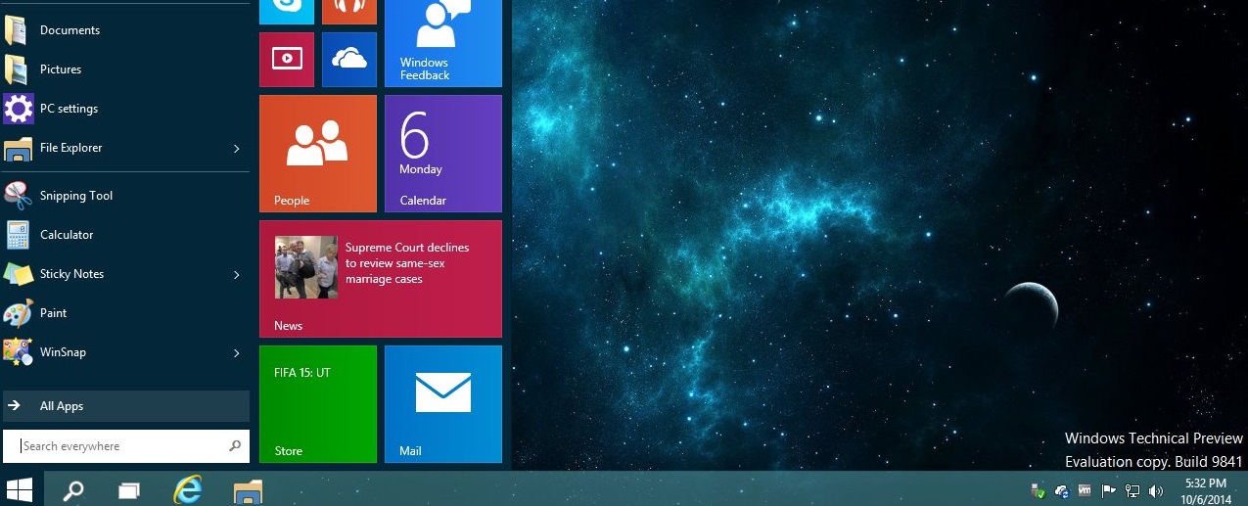Launch Internet Explorer from the taskbar
Screen dimensions: 1248x506
tap(188, 489)
